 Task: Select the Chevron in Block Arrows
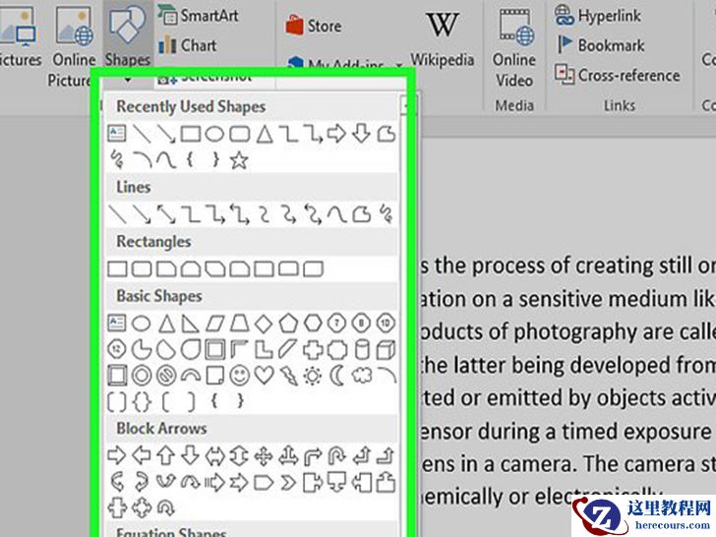click(288, 482)
